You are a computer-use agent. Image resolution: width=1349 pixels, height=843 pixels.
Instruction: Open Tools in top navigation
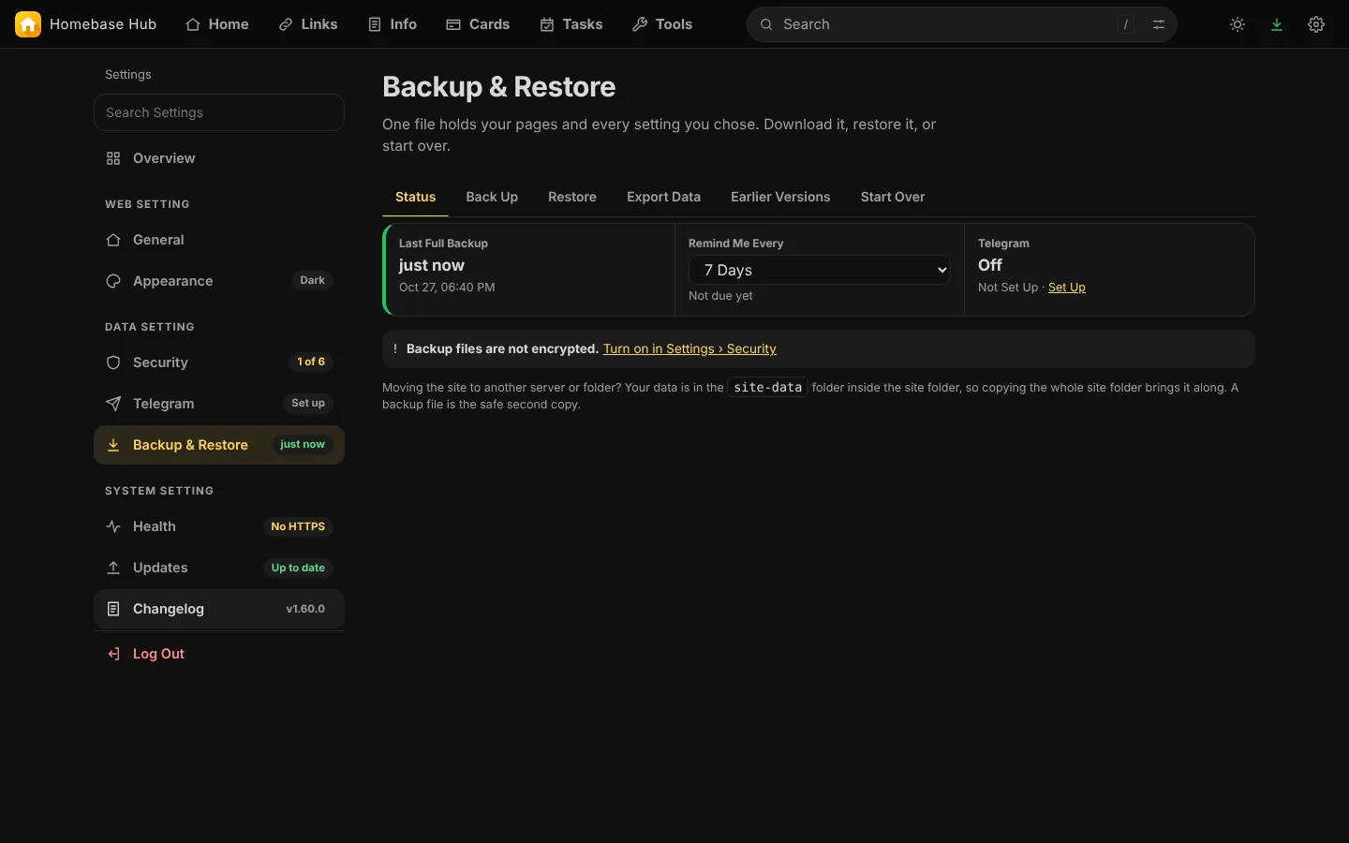662,24
